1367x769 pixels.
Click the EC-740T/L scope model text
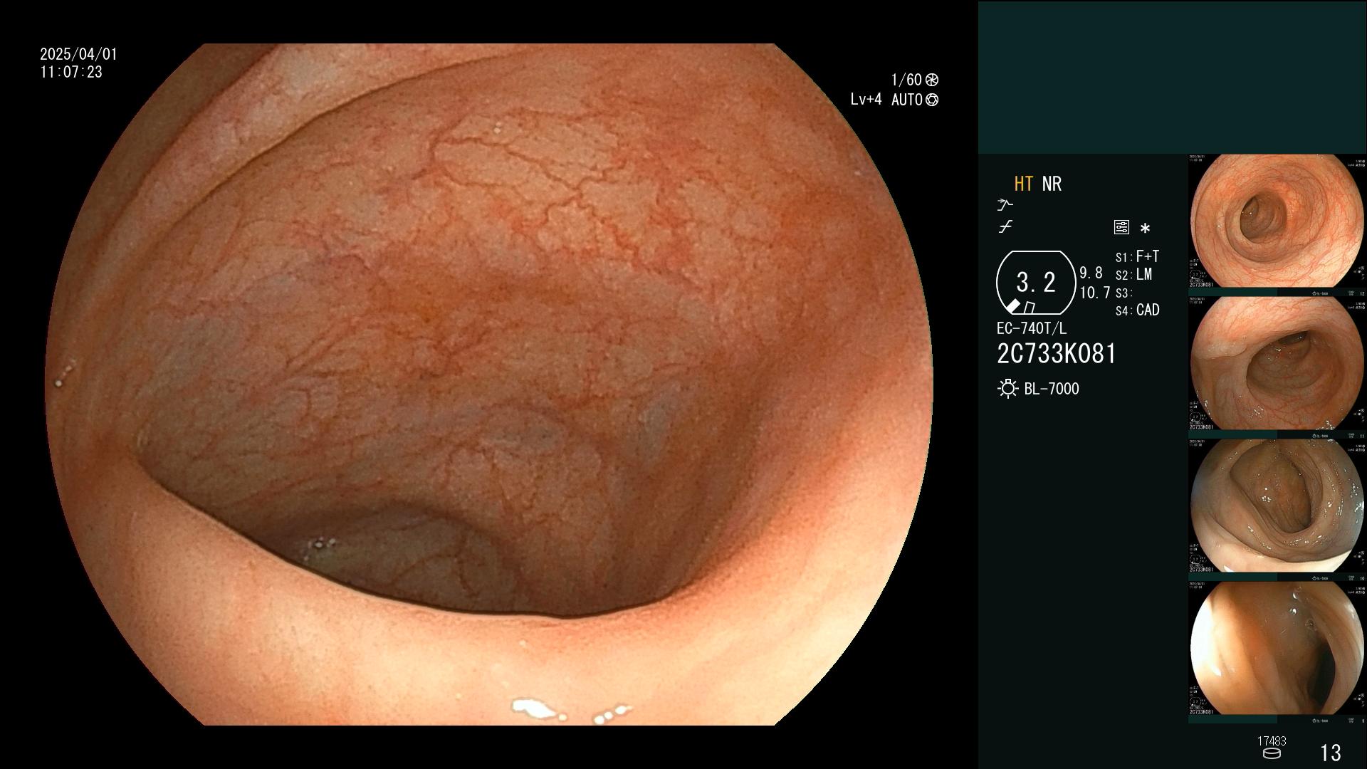(1032, 328)
